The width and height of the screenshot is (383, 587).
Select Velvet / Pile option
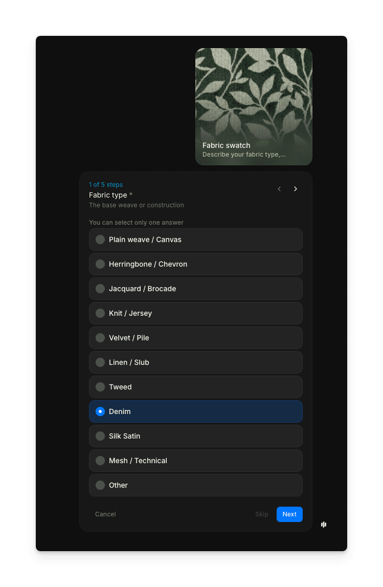click(196, 338)
